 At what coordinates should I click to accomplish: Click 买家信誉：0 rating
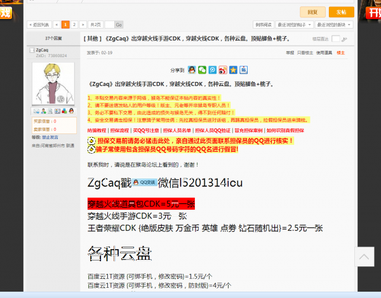[x=45, y=121]
